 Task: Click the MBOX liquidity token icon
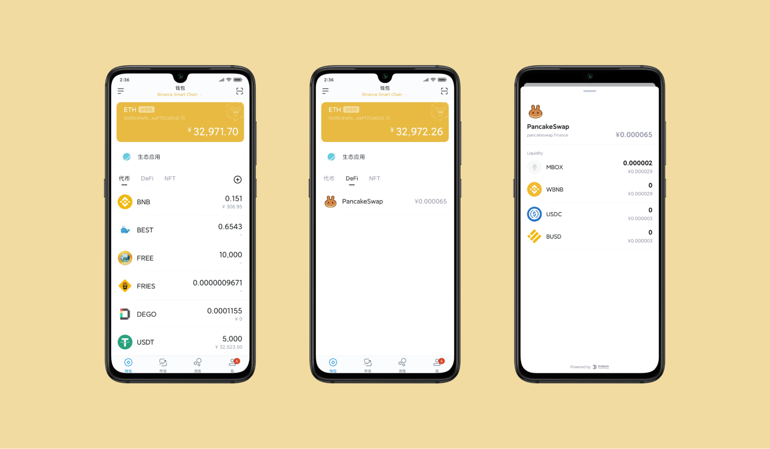click(533, 166)
